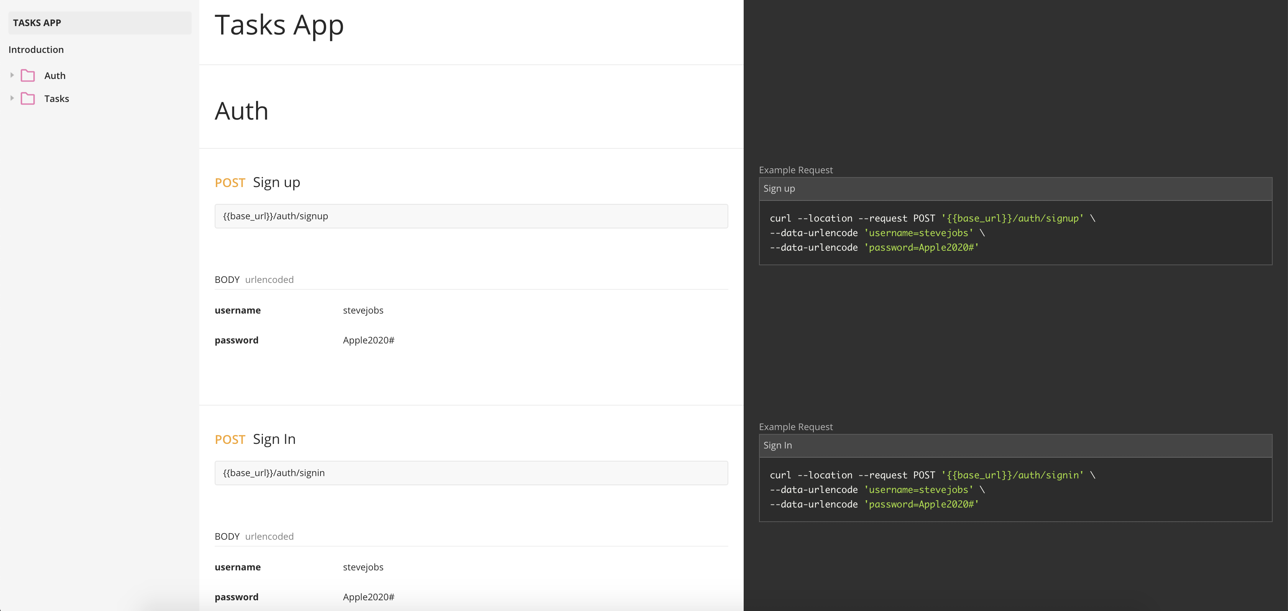Click Apple2020# value under Sign In body
The height and width of the screenshot is (611, 1288).
click(x=368, y=597)
